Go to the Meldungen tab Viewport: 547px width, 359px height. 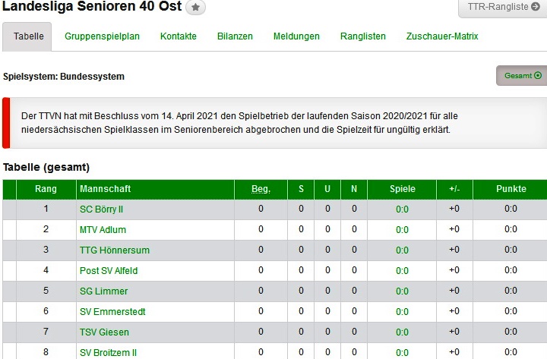pos(296,36)
